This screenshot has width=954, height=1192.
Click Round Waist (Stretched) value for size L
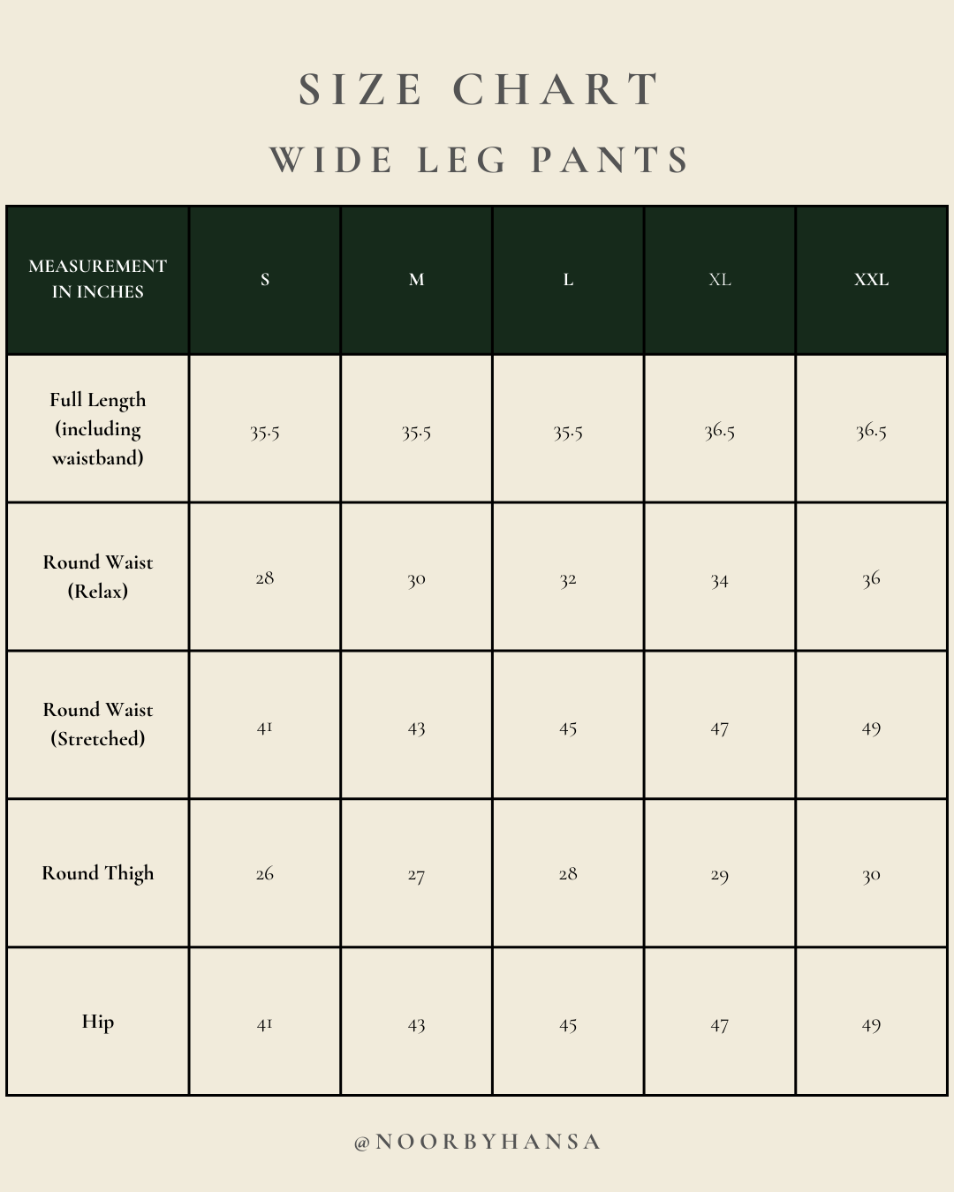(568, 728)
